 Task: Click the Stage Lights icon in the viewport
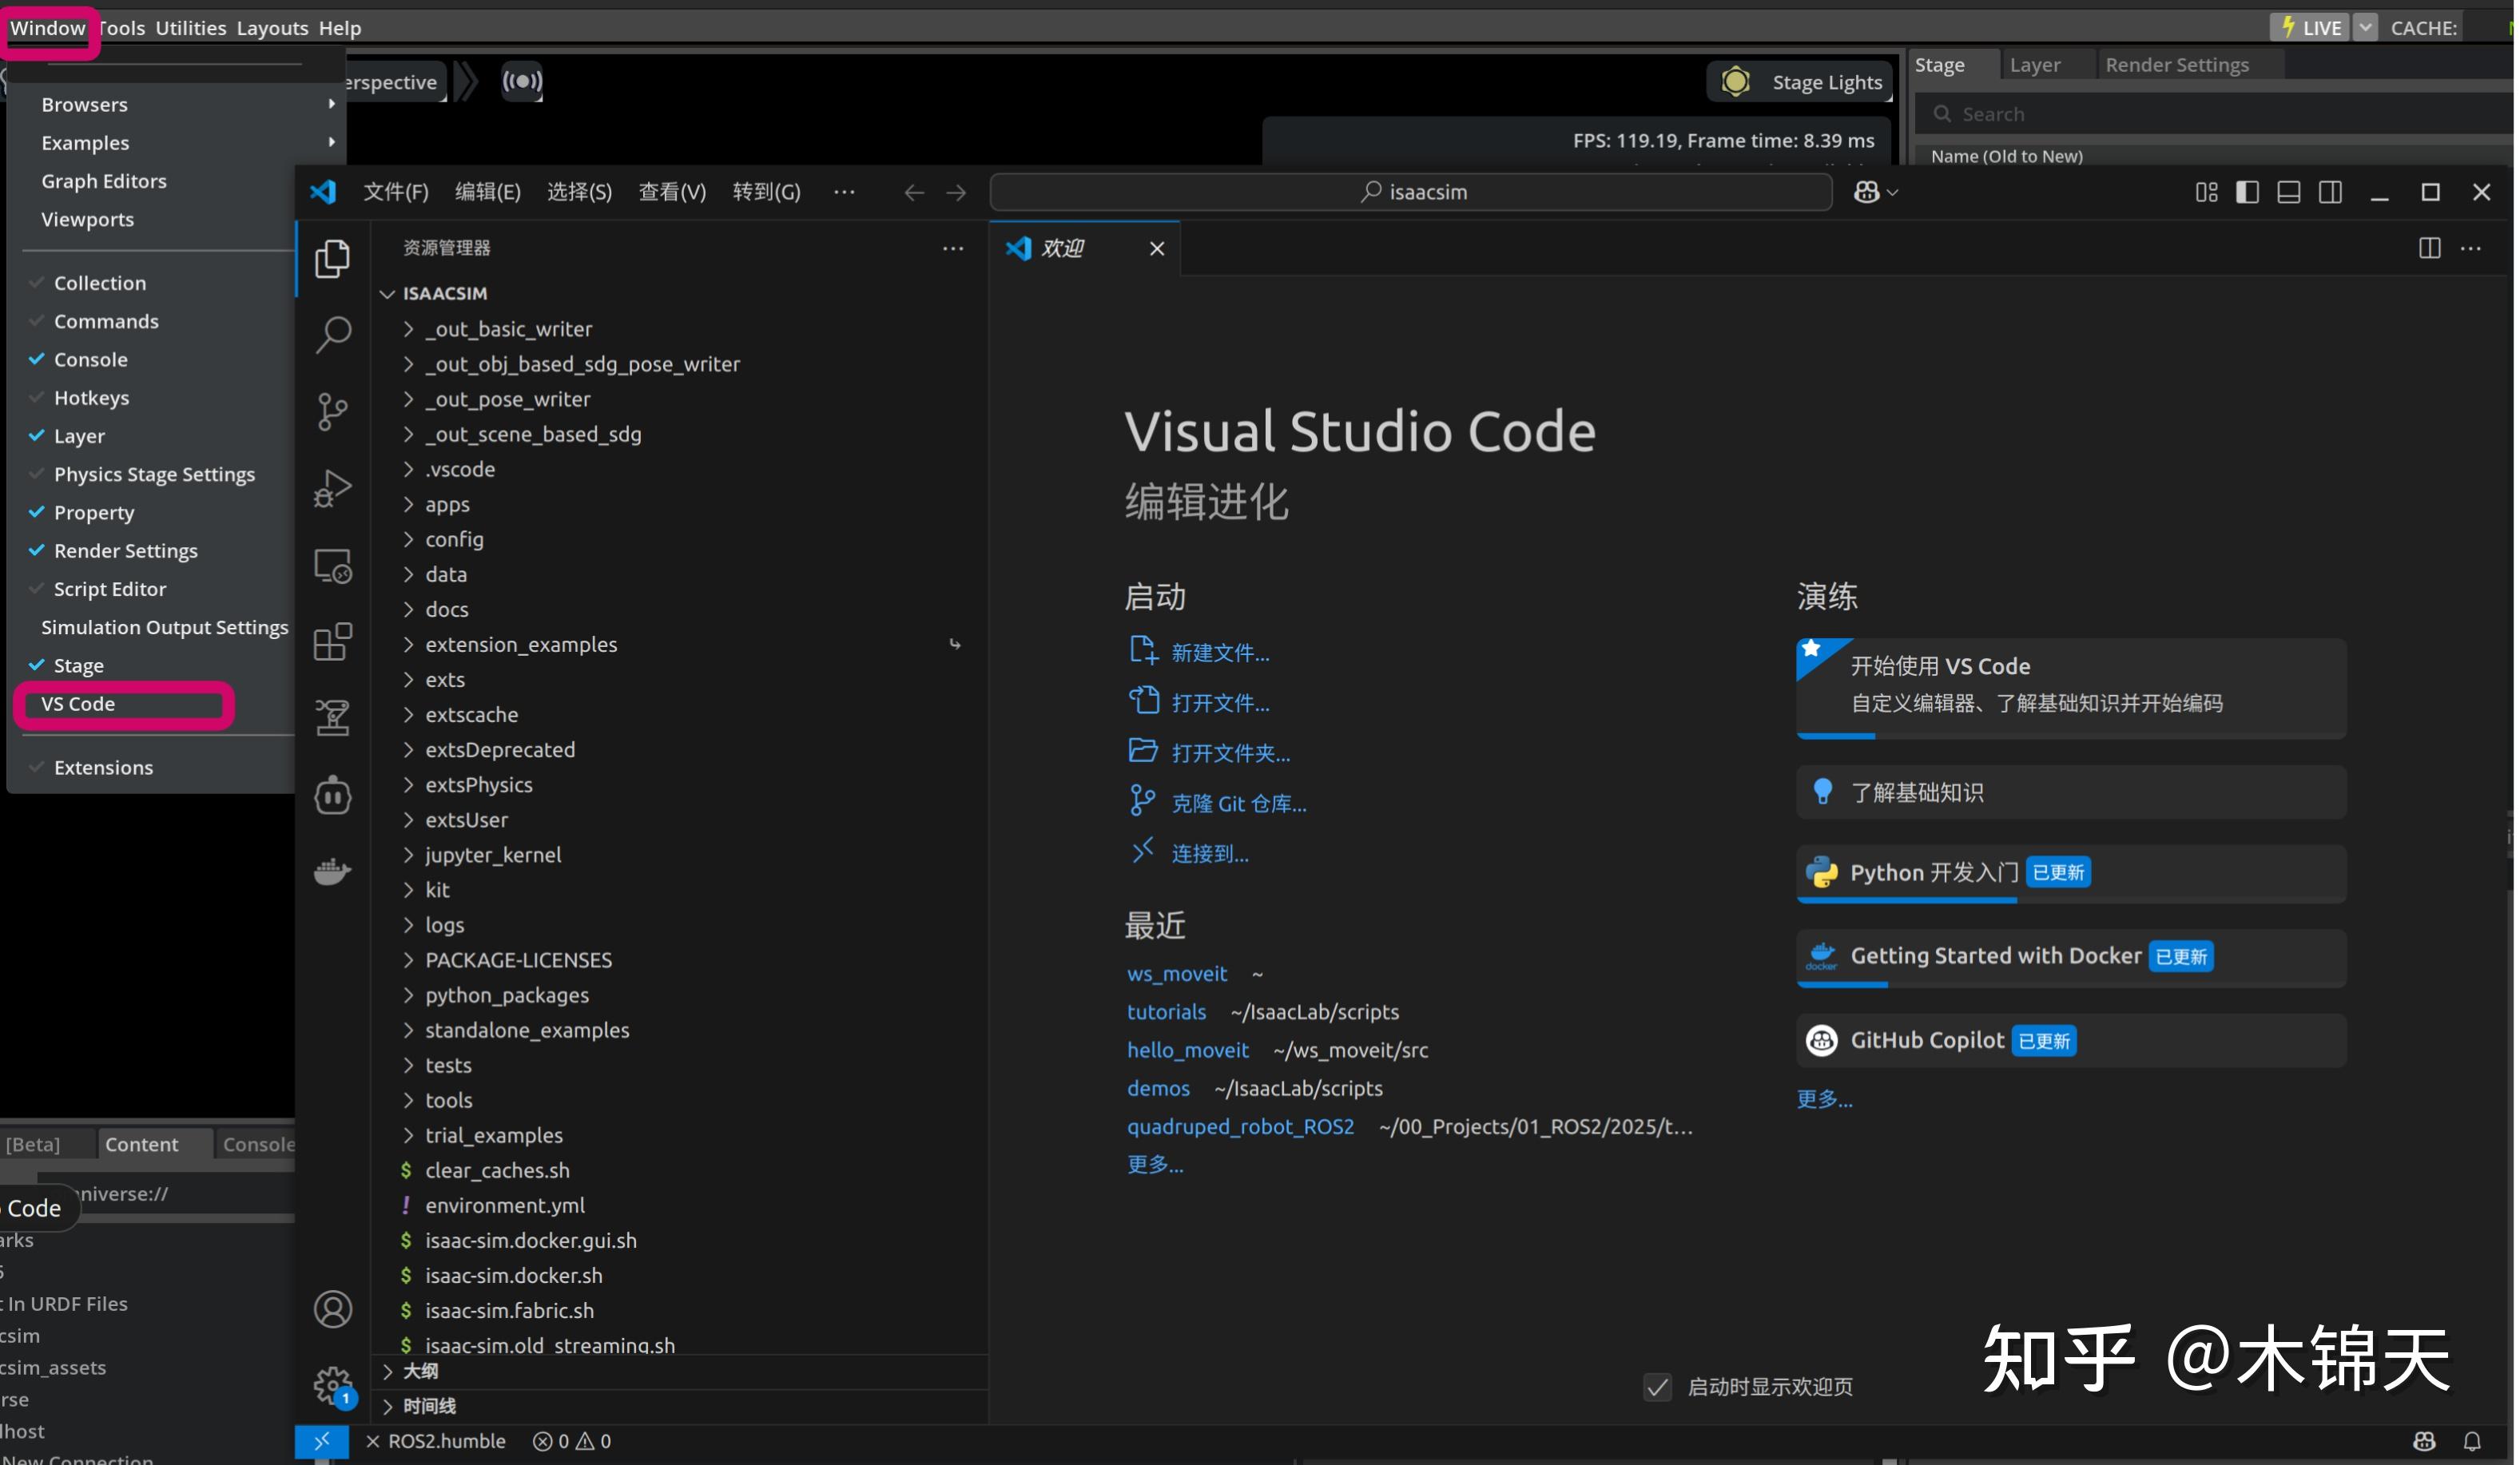(x=1737, y=81)
